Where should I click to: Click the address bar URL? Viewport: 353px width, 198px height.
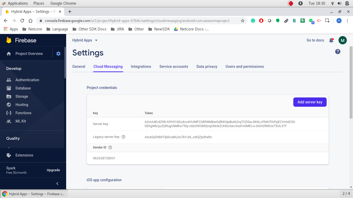[137, 21]
